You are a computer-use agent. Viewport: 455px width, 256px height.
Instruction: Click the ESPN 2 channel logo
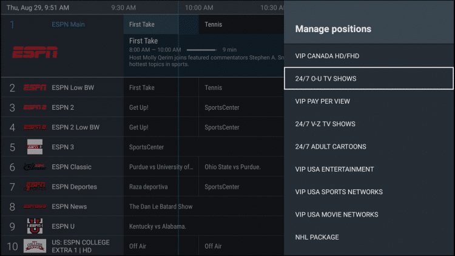(x=35, y=107)
